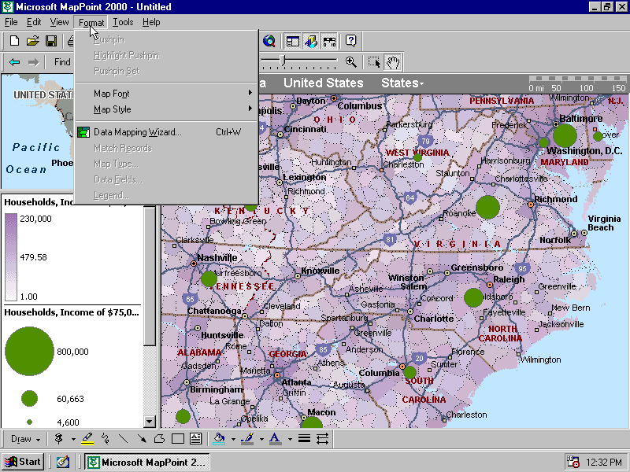Click the scheduler icon in the system tray

coord(573,462)
